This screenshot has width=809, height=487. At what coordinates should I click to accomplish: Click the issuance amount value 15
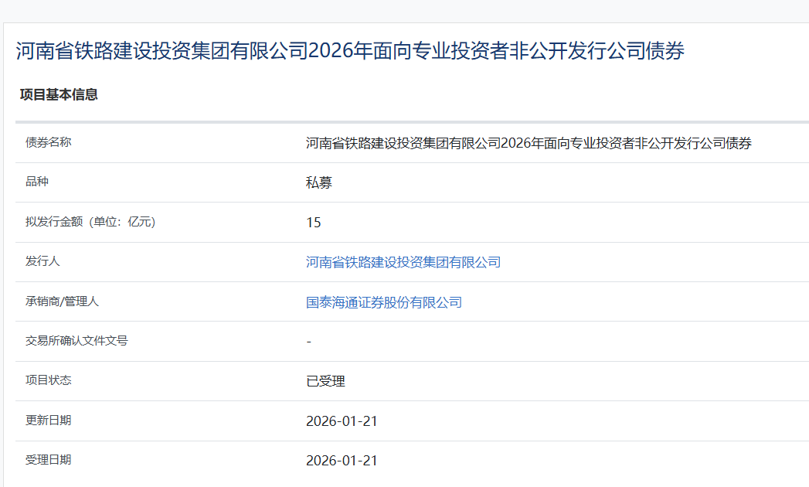tap(313, 223)
